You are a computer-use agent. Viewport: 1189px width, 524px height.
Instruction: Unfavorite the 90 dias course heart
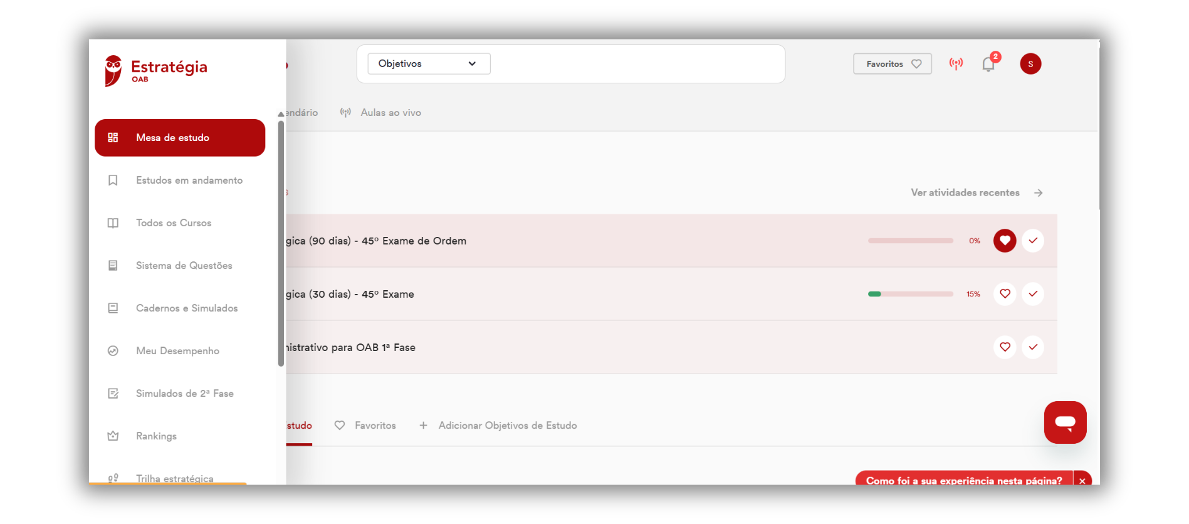tap(1005, 241)
